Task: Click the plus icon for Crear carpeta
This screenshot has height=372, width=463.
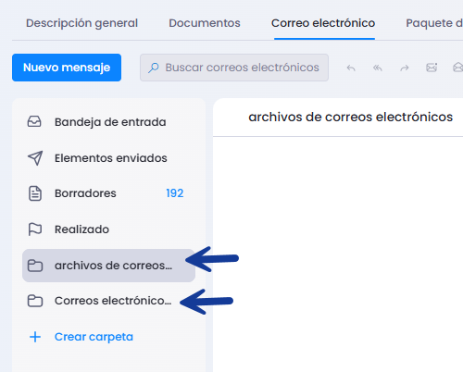Action: pyautogui.click(x=35, y=337)
